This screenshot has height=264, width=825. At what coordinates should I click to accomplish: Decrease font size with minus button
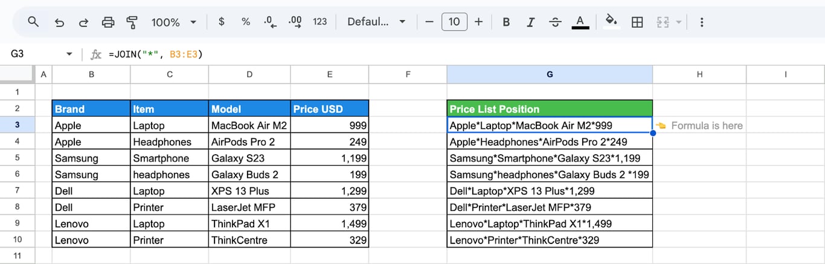point(429,22)
